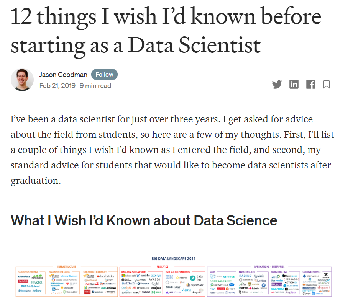Viewport: 353px width, 297px height.
Task: Click the "9 min read" text
Action: tap(96, 86)
